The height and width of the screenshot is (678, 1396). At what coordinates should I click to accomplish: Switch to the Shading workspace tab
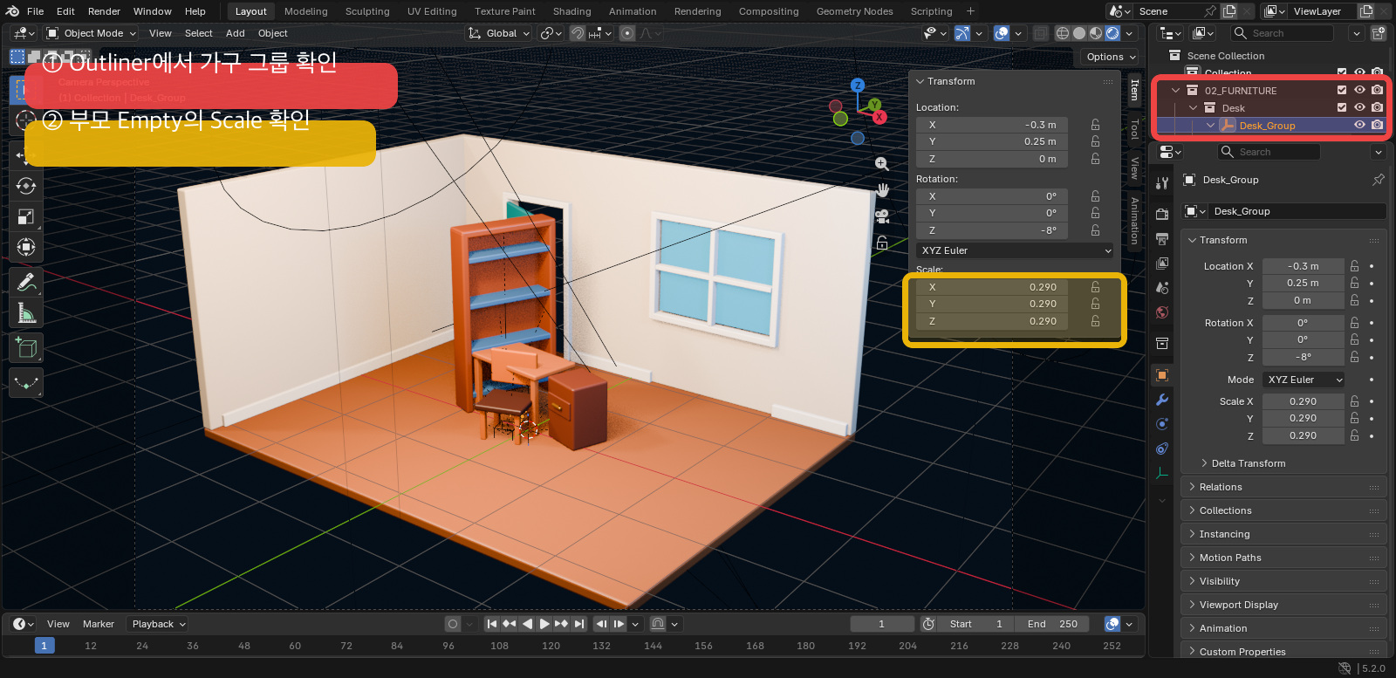[x=571, y=11]
